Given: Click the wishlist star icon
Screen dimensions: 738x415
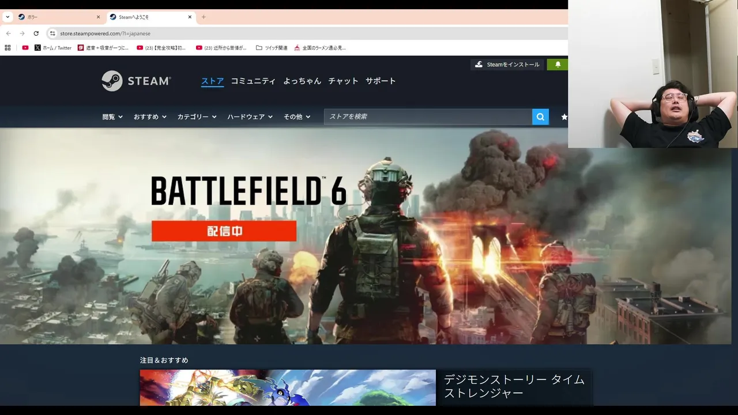Looking at the screenshot, I should click(x=564, y=116).
